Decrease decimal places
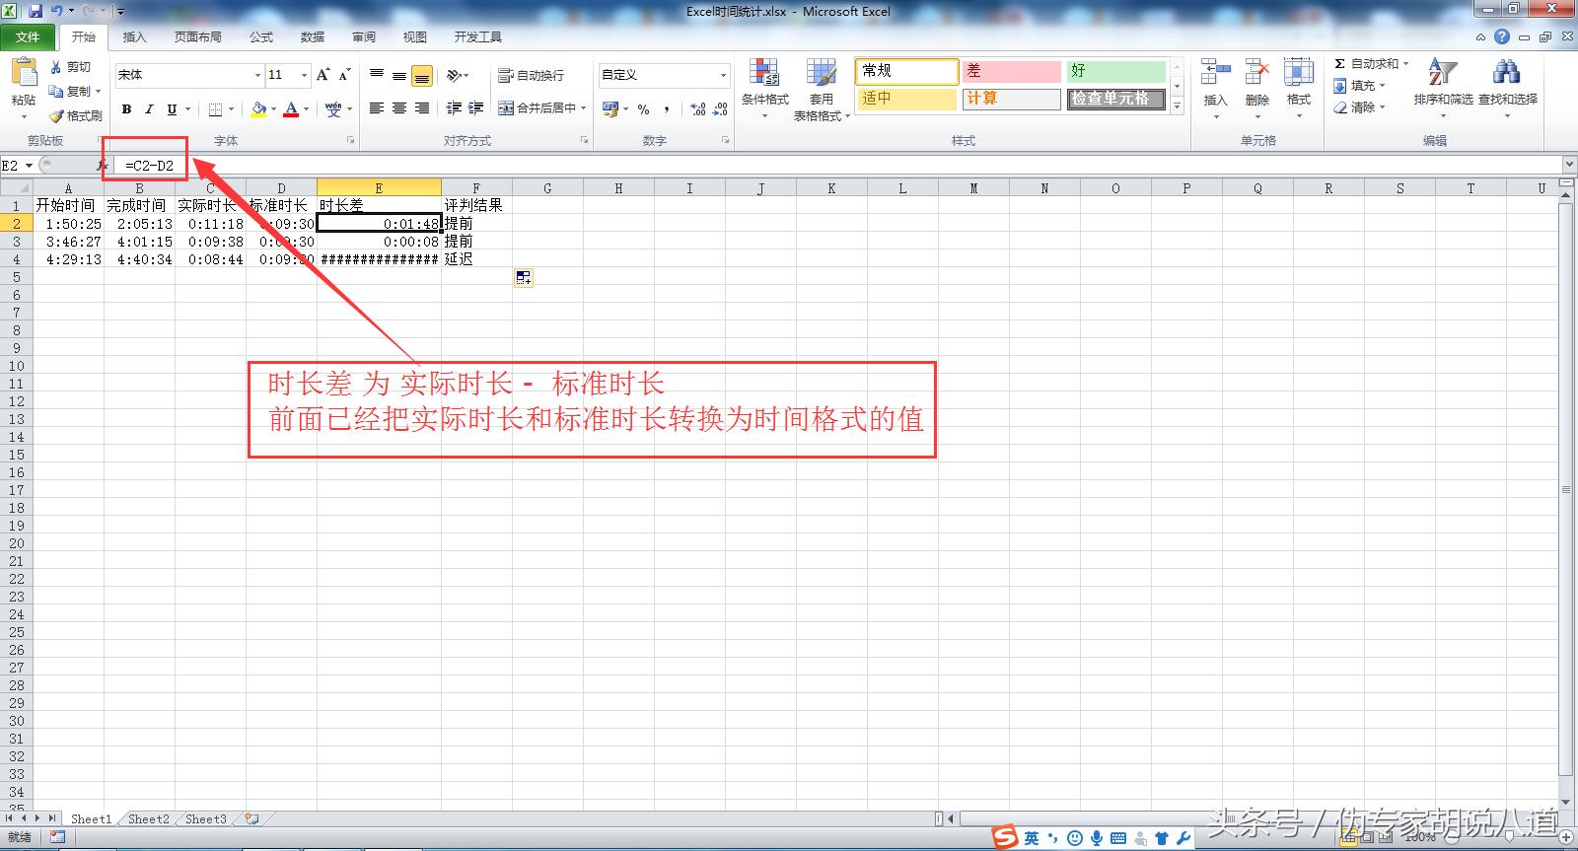This screenshot has width=1578, height=851. (721, 109)
